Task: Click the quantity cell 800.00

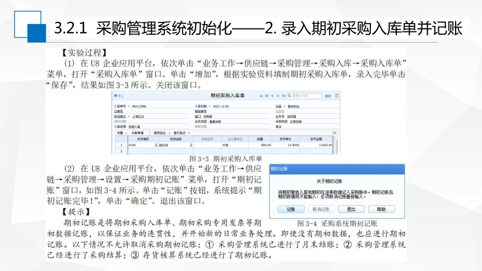Action: tap(260, 145)
